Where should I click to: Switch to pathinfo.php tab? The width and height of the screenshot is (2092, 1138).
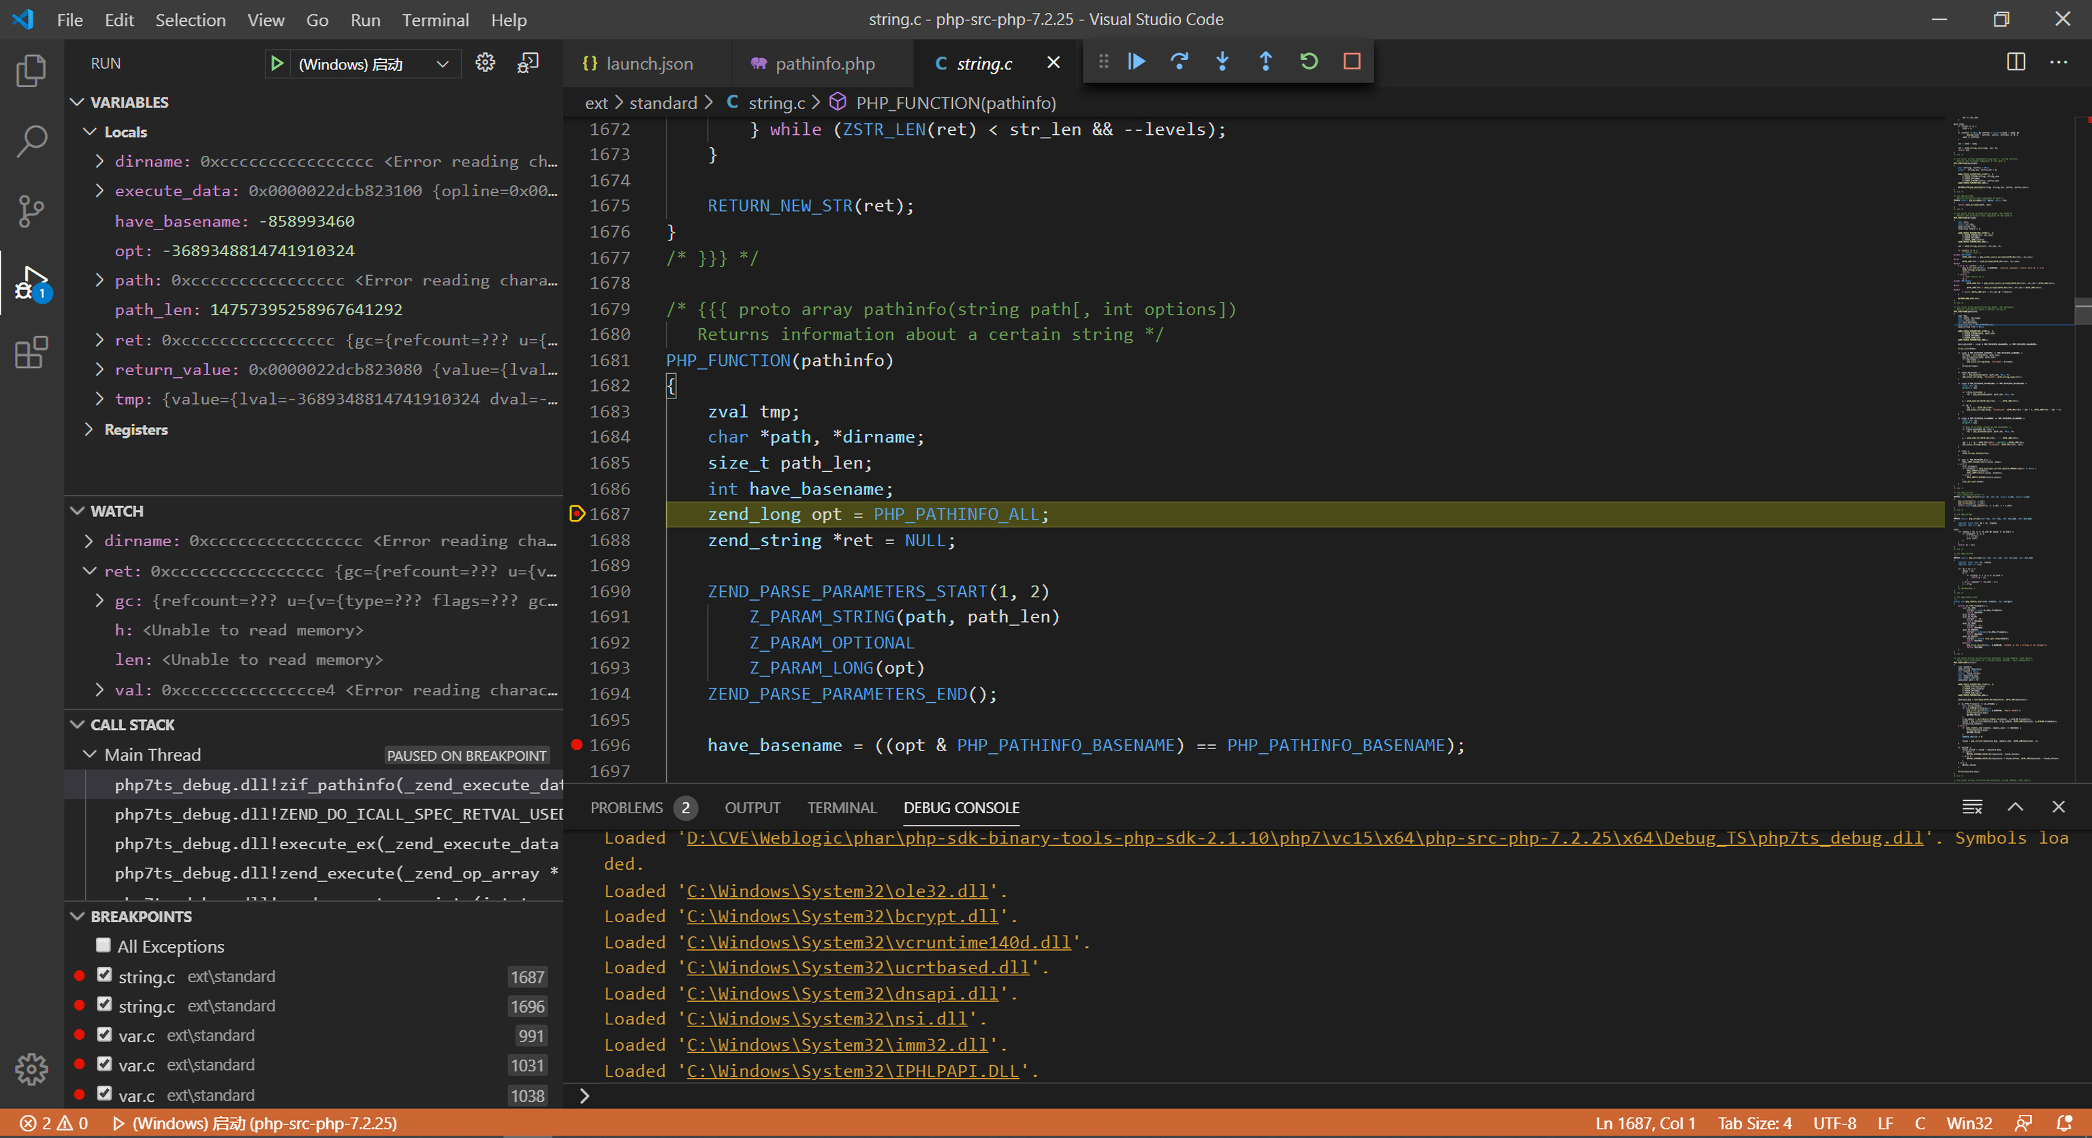822,63
